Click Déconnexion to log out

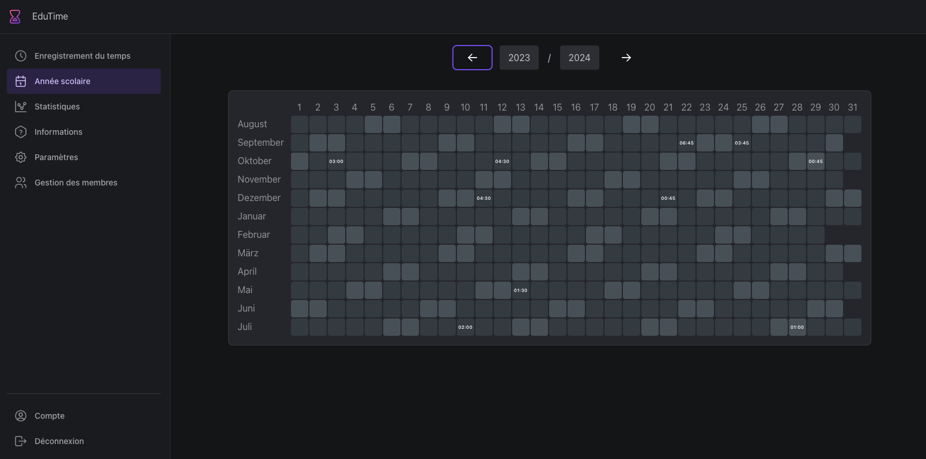pos(84,441)
